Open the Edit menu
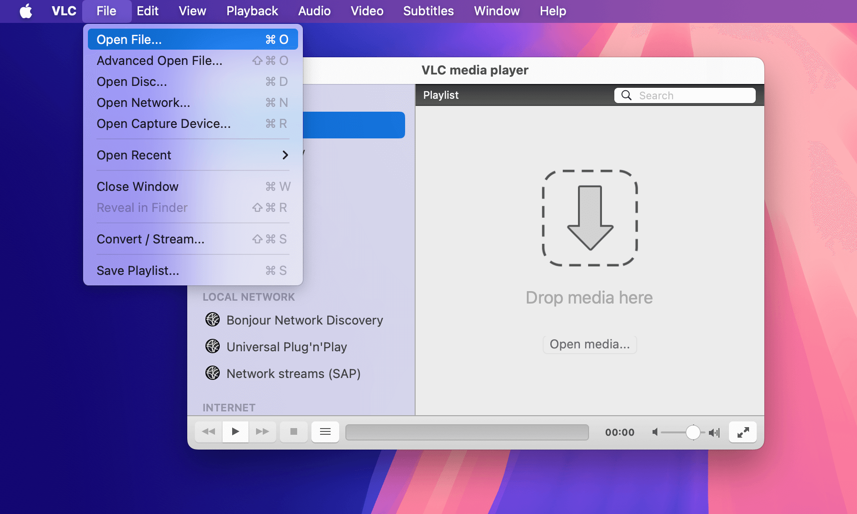This screenshot has height=514, width=857. click(147, 11)
